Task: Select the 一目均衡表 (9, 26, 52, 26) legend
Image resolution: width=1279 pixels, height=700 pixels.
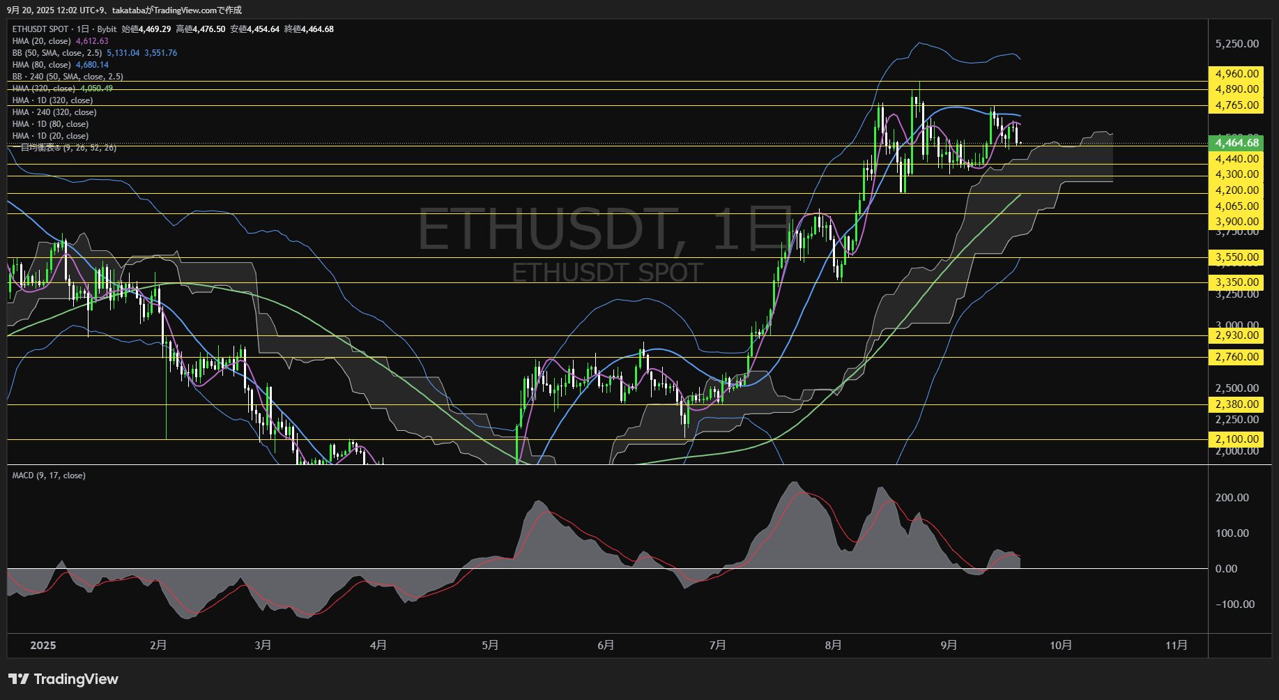Action: pyautogui.click(x=64, y=148)
